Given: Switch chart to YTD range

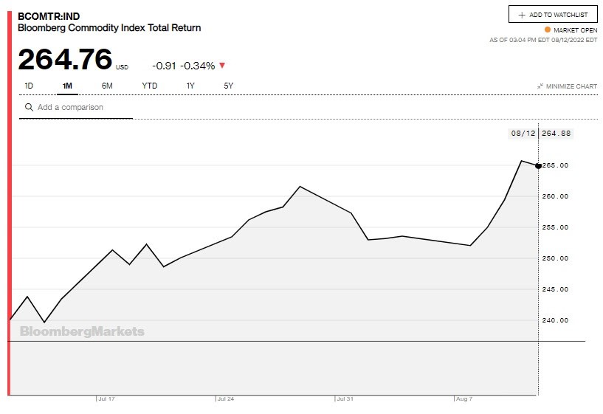Looking at the screenshot, I should pyautogui.click(x=150, y=86).
